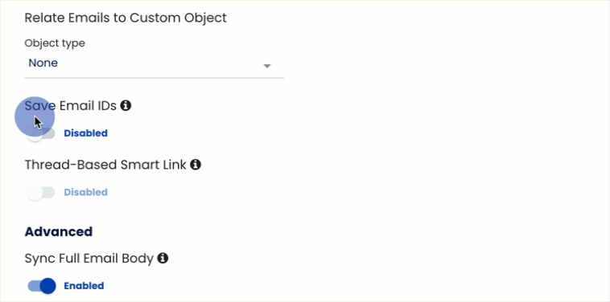The width and height of the screenshot is (610, 302).
Task: Show info tooltip for Sync Full Email Body
Action: 163,258
